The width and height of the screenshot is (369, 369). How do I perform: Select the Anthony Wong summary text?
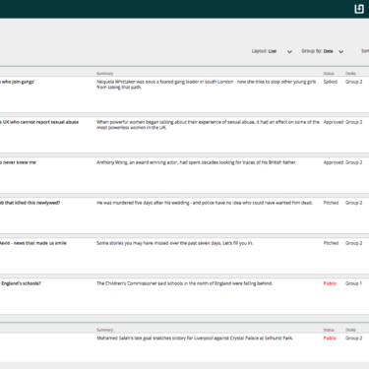[197, 162]
